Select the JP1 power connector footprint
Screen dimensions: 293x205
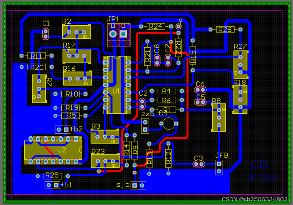[119, 35]
